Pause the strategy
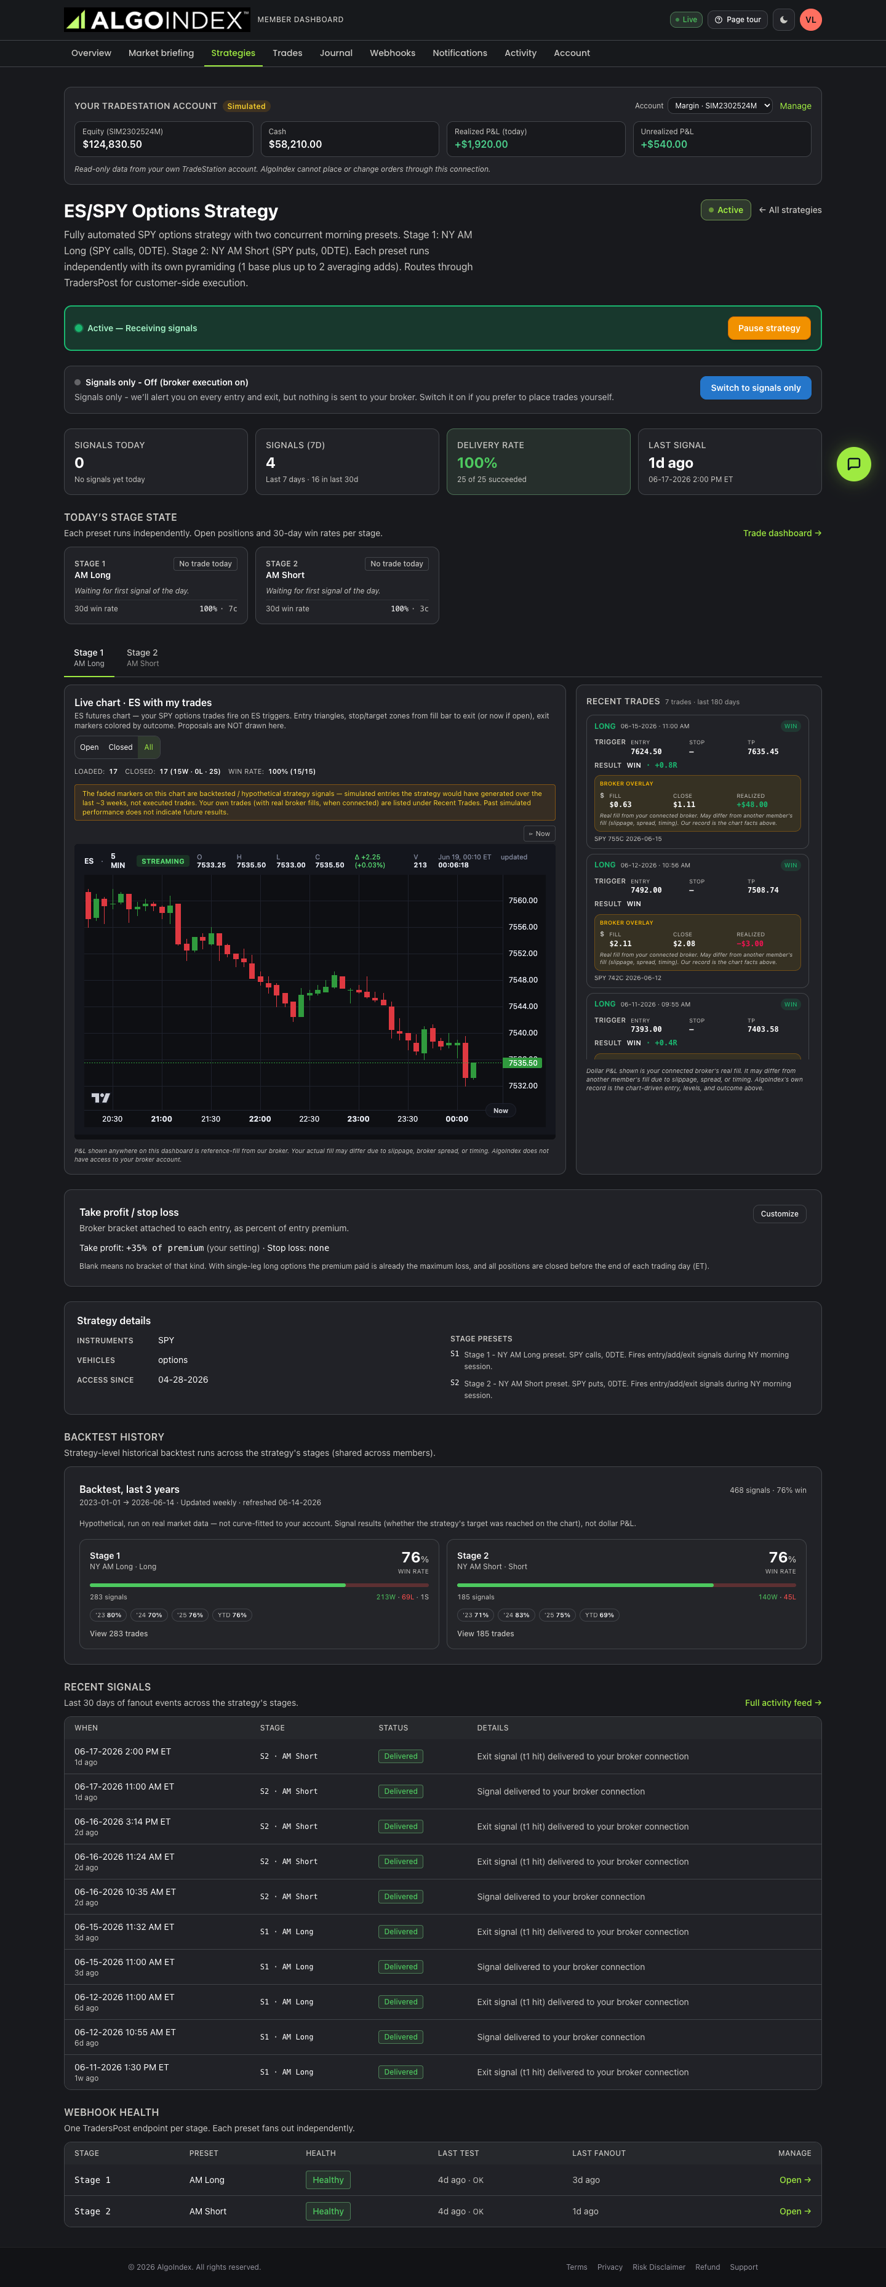 click(769, 329)
